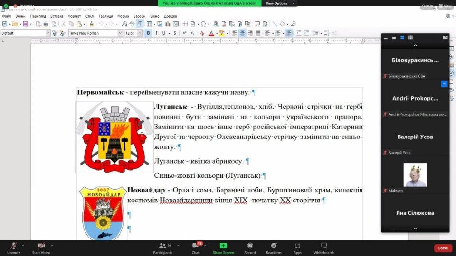Screen dimensions: 456x256
Task: Expand the Line Spacing dropdown arrow
Action: click(321, 33)
